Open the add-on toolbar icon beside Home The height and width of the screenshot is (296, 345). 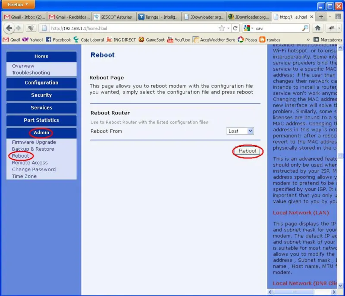(332, 28)
